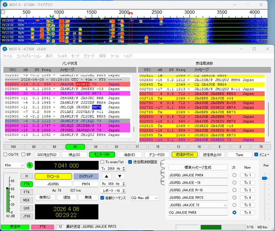Switch to the 20 band button
Image resolution: width=275 pixels, height=231 pixels.
(x=116, y=147)
